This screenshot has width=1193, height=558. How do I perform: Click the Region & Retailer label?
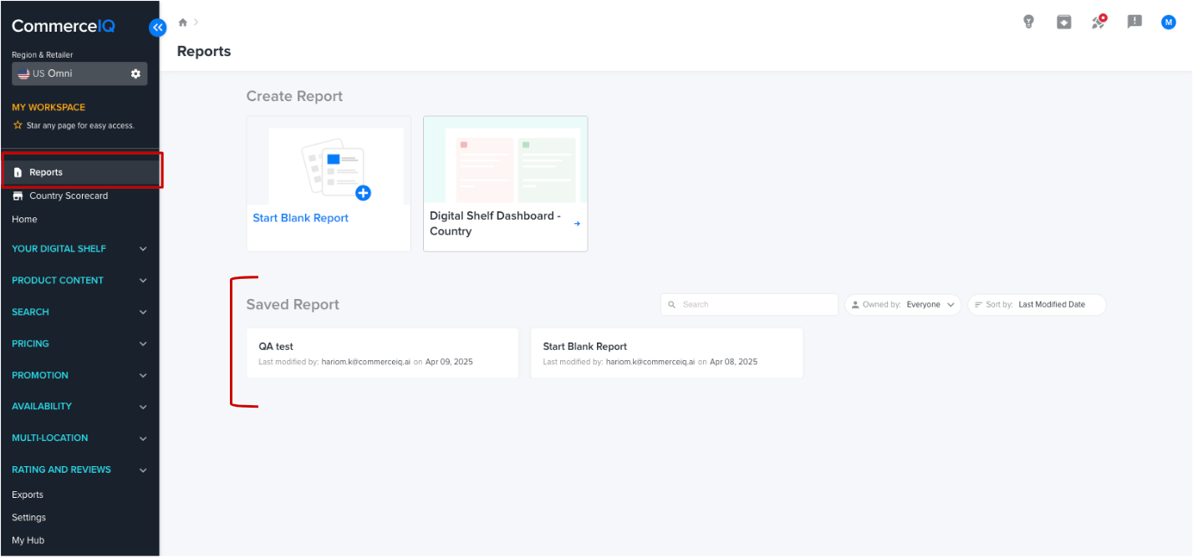click(x=43, y=55)
